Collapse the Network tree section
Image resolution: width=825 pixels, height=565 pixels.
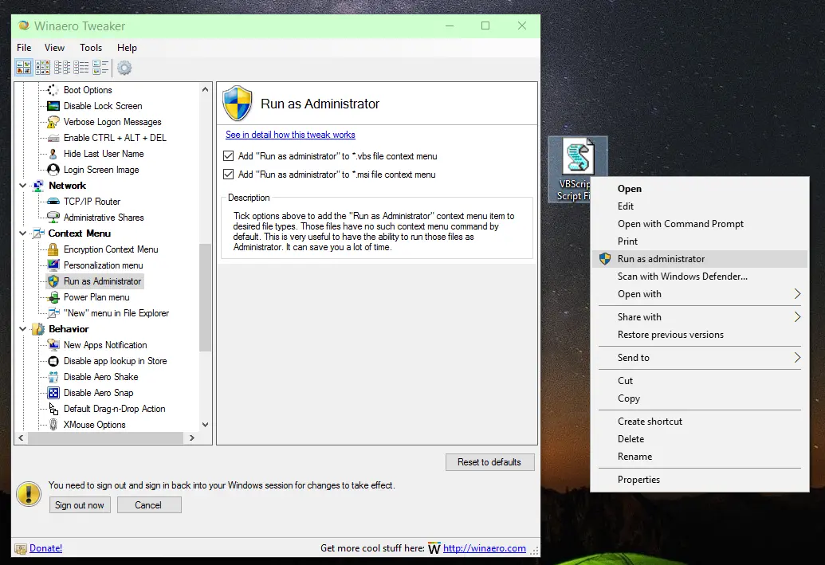[x=22, y=186]
